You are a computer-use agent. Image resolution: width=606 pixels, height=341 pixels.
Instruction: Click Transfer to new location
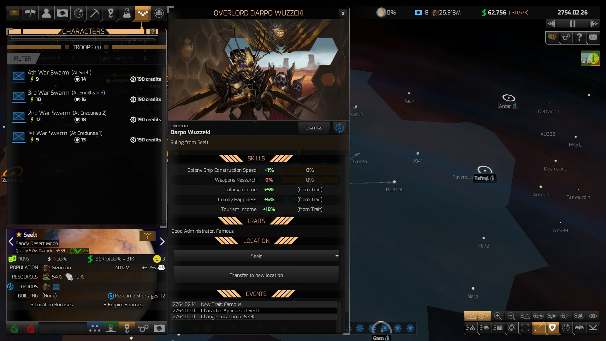pos(256,275)
